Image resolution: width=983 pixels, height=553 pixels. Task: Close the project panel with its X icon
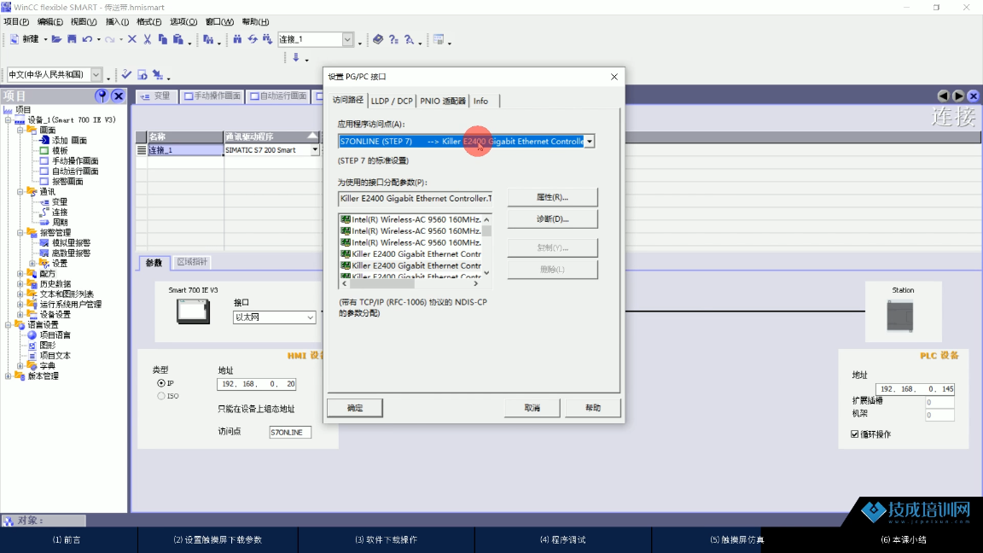pyautogui.click(x=118, y=96)
